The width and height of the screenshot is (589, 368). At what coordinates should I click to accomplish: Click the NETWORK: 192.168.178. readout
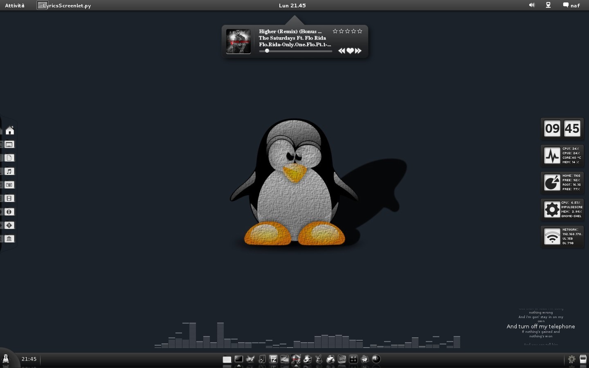coord(572,232)
